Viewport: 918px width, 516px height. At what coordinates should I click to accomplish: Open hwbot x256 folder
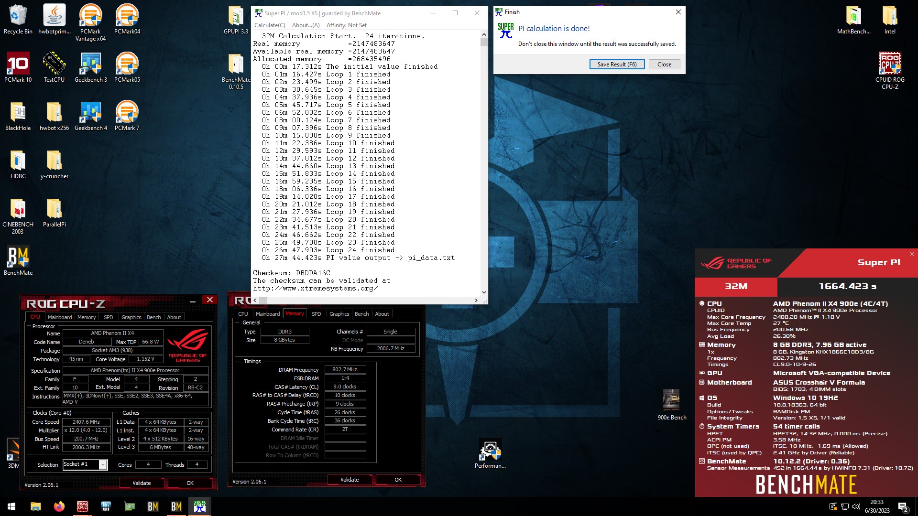tap(55, 116)
